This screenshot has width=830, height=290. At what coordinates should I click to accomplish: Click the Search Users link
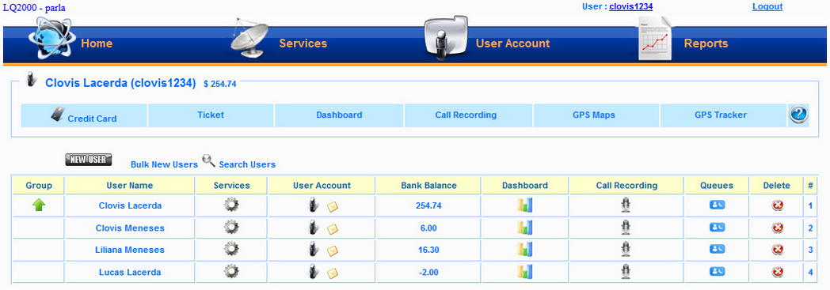[247, 164]
